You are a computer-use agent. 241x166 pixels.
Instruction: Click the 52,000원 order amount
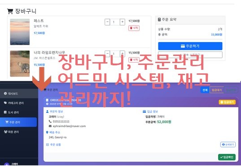(164, 122)
